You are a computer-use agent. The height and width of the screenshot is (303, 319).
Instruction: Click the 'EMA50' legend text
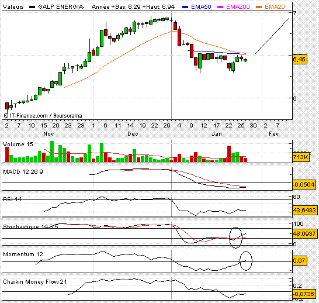tap(201, 7)
